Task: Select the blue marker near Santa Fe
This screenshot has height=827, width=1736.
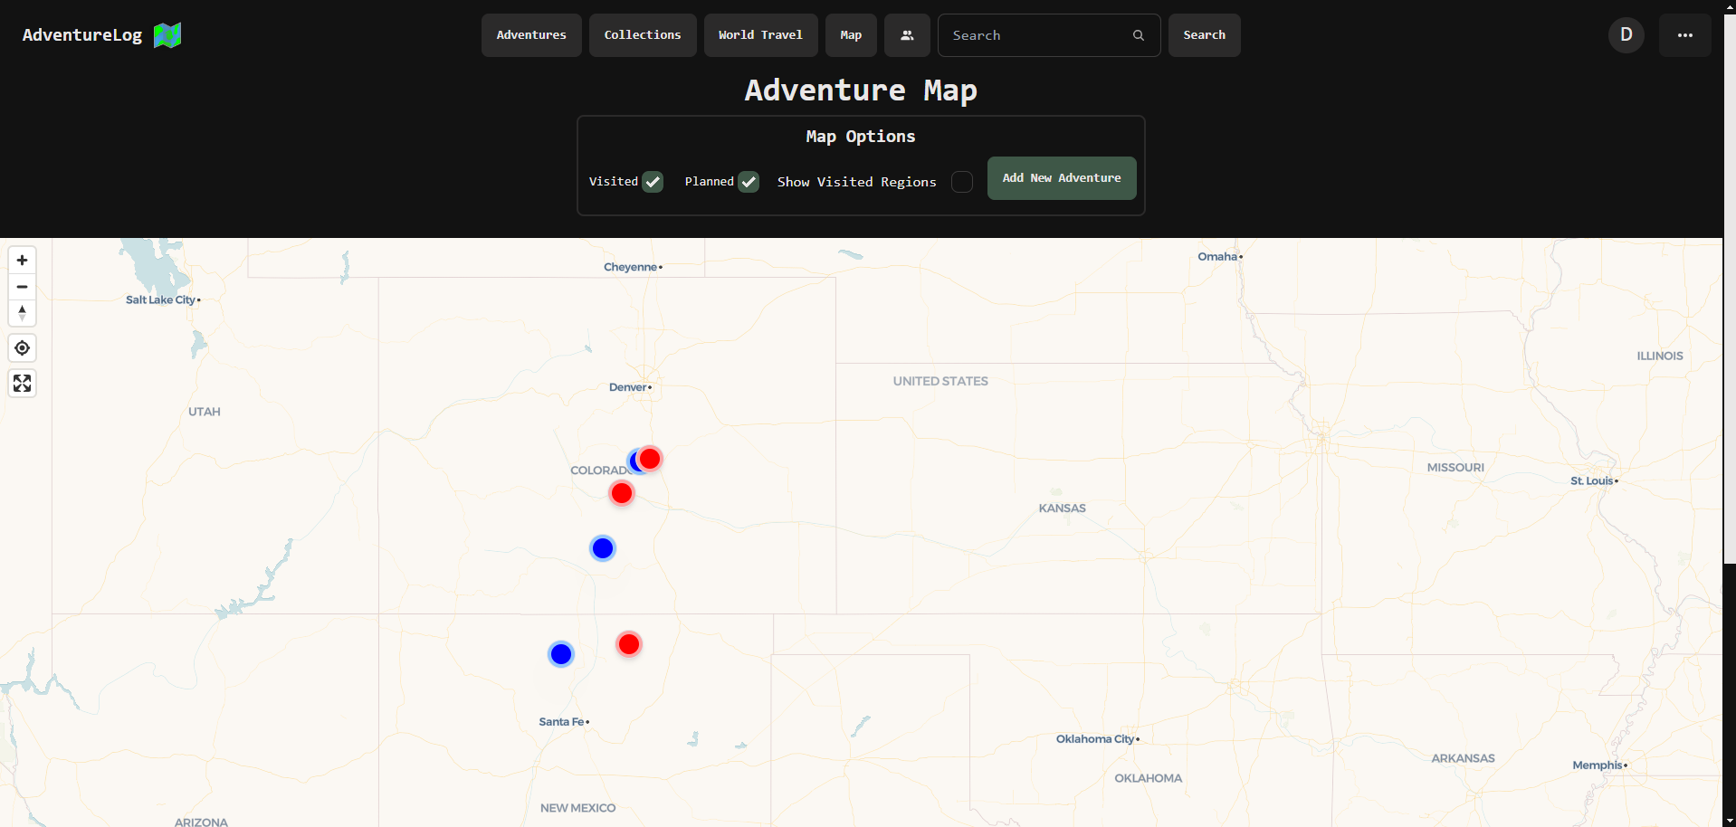Action: [x=561, y=653]
